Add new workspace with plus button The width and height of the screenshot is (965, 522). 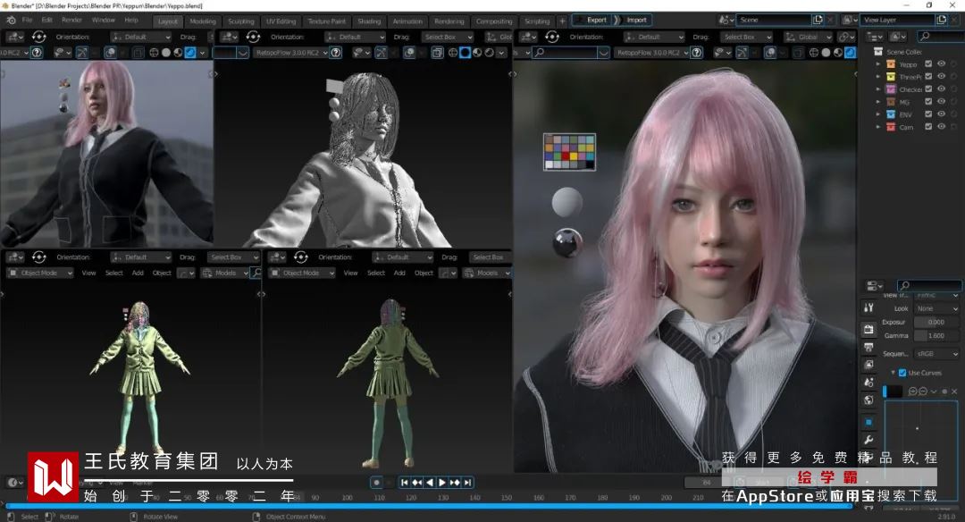(x=562, y=21)
